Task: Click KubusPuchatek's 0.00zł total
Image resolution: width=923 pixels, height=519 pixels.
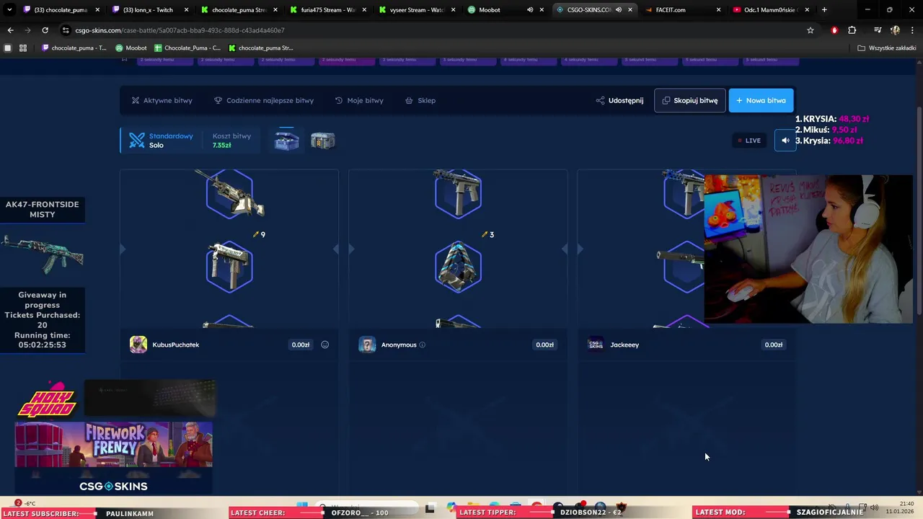Action: pos(301,345)
